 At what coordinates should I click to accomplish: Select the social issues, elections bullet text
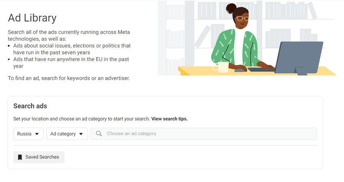click(72, 49)
